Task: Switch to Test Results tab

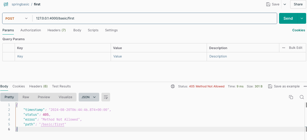Action: point(61,86)
